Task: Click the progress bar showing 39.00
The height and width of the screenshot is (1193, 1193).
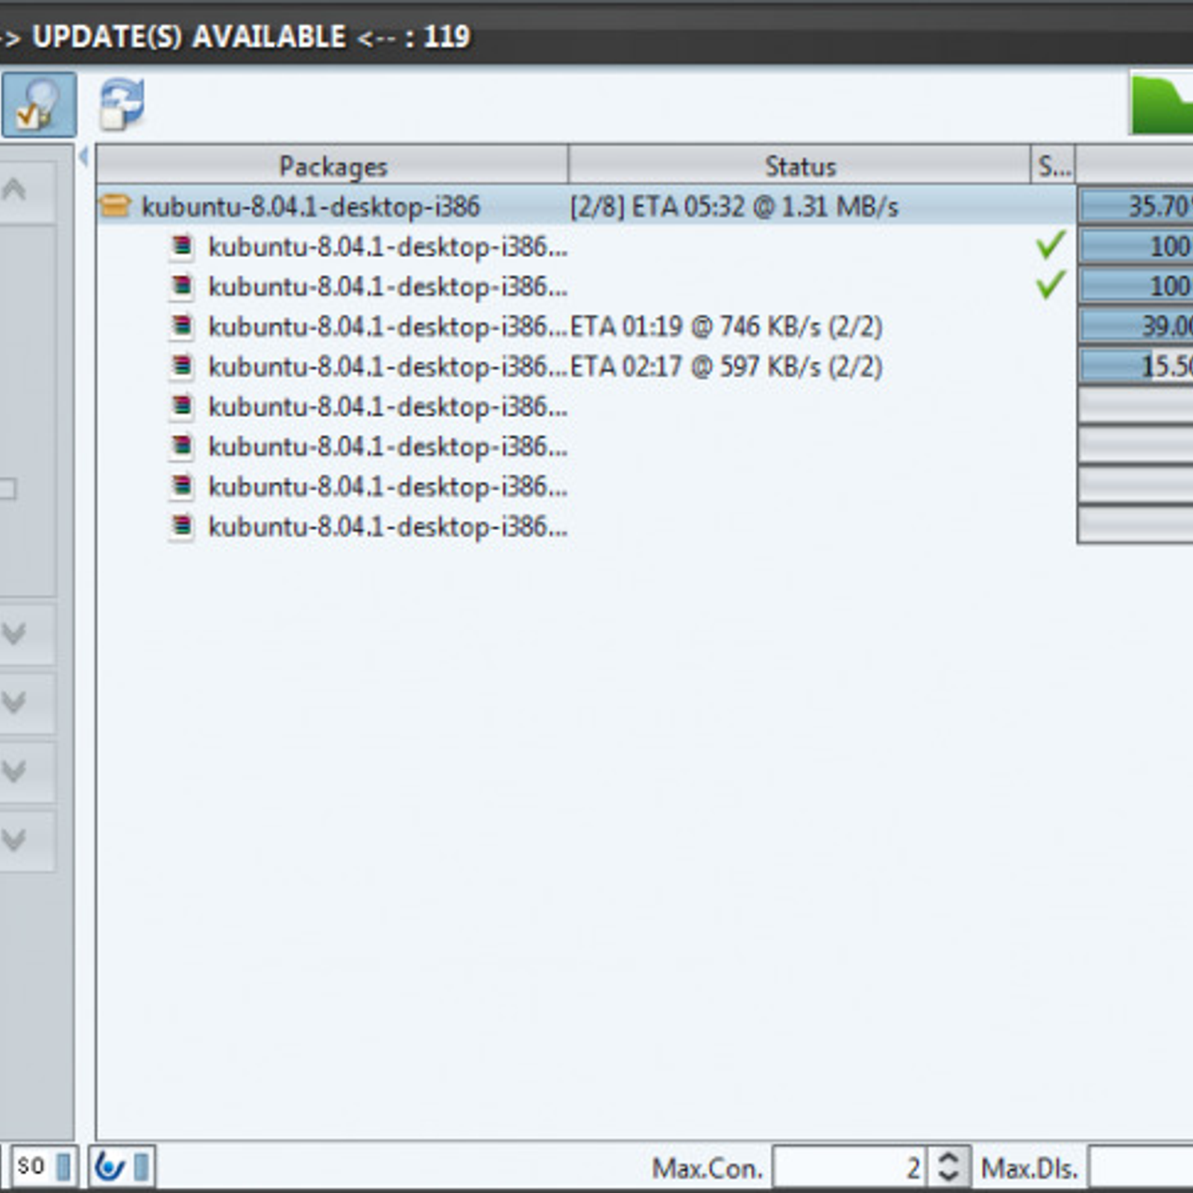Action: (1136, 326)
